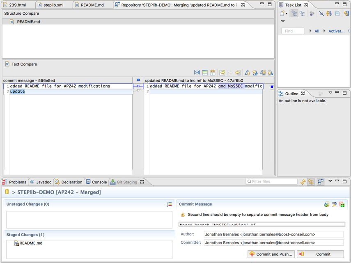Click the Add Change-Id icon in Commit Message
The width and height of the screenshot is (351, 263).
pyautogui.click(x=342, y=204)
